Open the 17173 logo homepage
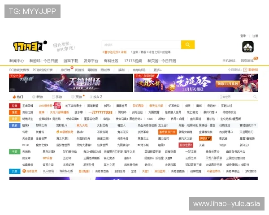Screen dimensions: 269x215 (30, 46)
